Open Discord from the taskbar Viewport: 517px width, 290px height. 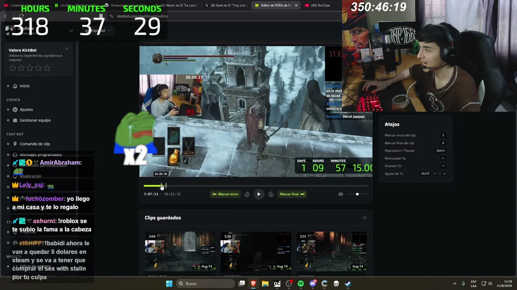coord(312,284)
